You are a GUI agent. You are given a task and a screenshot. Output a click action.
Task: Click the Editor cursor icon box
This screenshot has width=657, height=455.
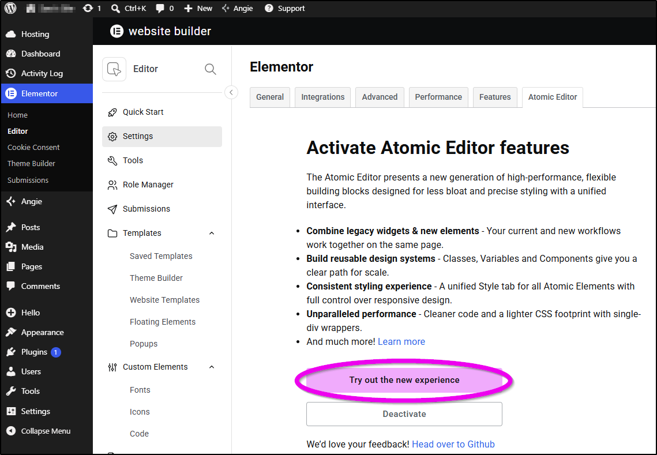click(114, 69)
